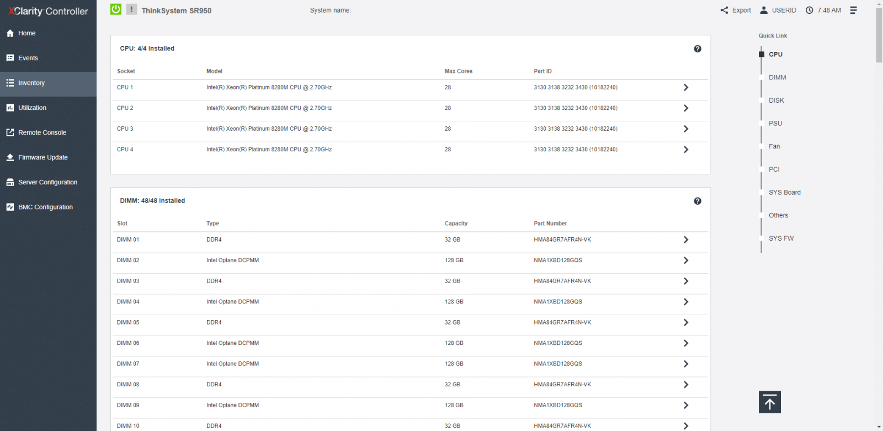Open Events in the sidebar
Screen dimensions: 883x431
point(48,58)
